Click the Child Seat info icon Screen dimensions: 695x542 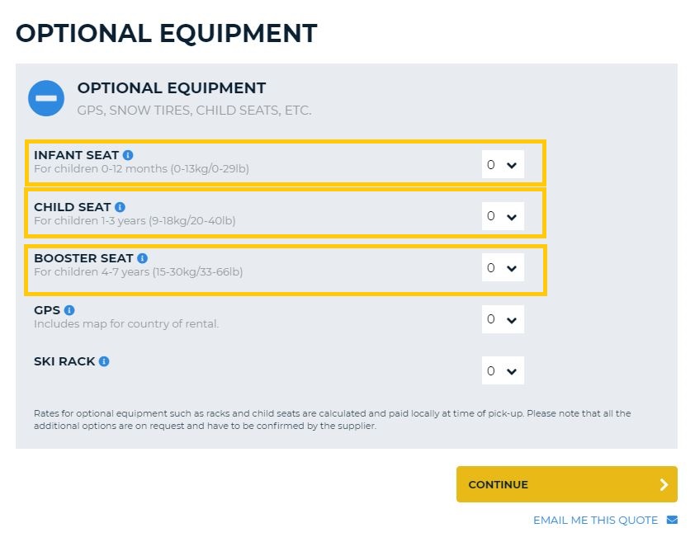tap(121, 207)
